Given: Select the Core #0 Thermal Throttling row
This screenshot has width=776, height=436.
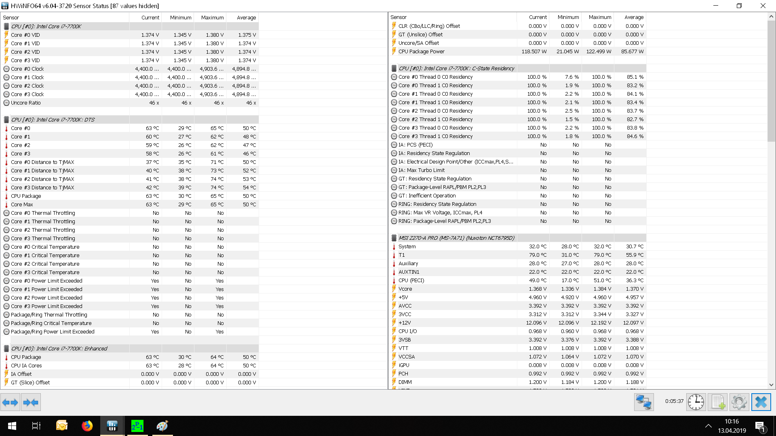Looking at the screenshot, I should click(43, 213).
